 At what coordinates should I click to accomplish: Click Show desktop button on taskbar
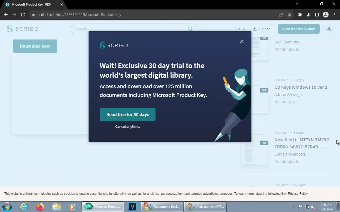click(x=338, y=207)
